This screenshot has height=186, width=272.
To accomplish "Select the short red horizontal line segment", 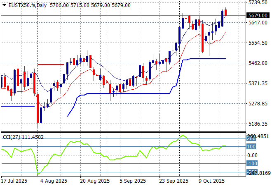I will coord(51,64).
